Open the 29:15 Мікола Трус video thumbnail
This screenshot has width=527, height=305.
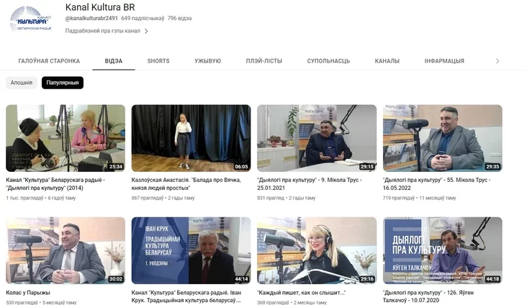coord(317,138)
